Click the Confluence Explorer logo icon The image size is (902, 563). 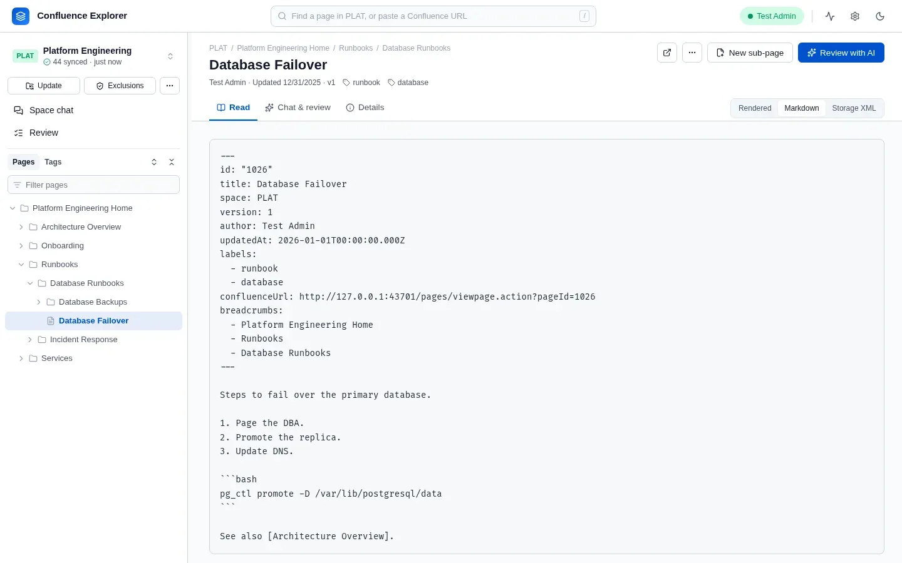[x=21, y=16]
